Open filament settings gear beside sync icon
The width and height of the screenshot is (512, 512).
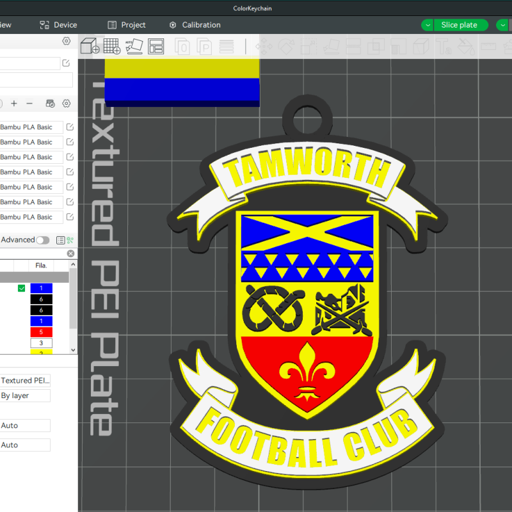click(67, 104)
